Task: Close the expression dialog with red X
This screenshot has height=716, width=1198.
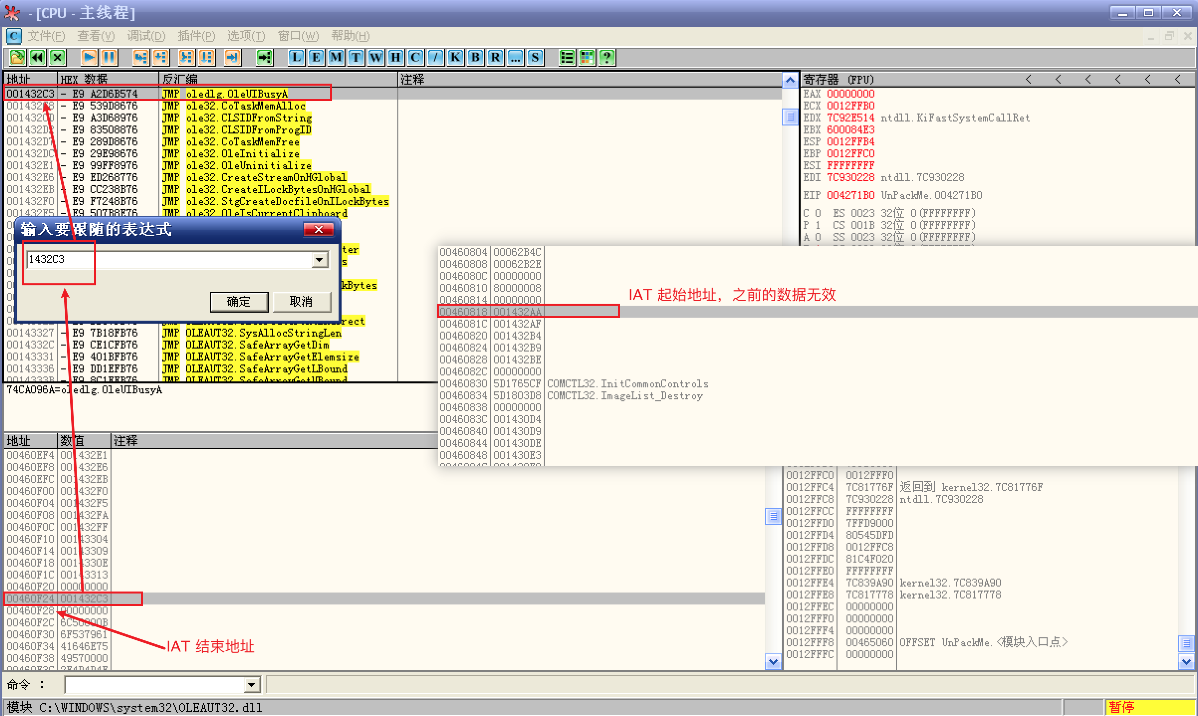Action: coord(318,229)
